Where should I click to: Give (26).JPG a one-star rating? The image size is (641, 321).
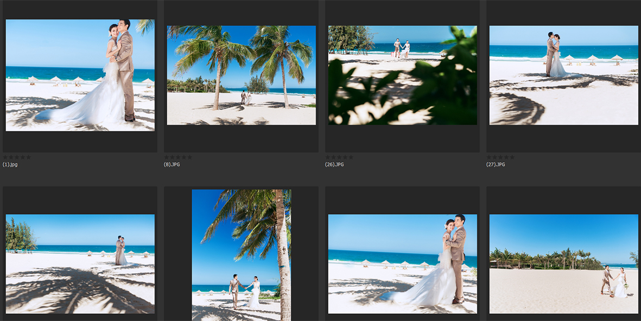point(328,157)
